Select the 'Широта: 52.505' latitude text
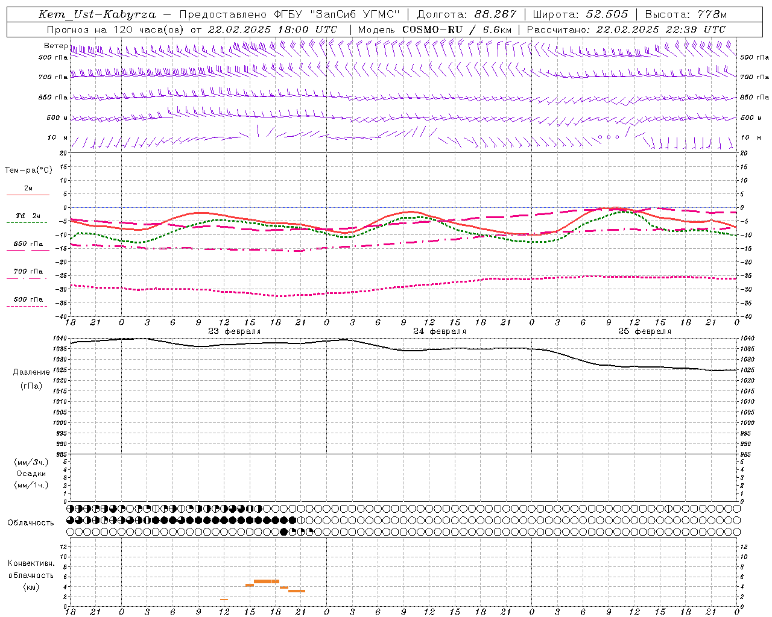The height and width of the screenshot is (617, 772). pos(581,14)
